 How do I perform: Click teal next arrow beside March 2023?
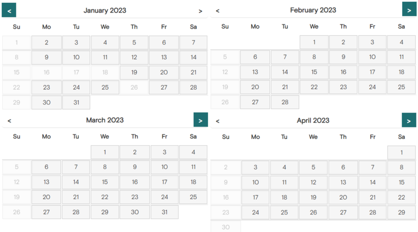201,120
